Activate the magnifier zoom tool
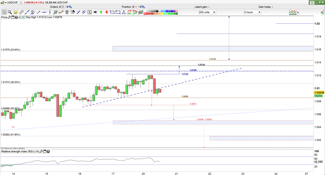 tap(10, 12)
